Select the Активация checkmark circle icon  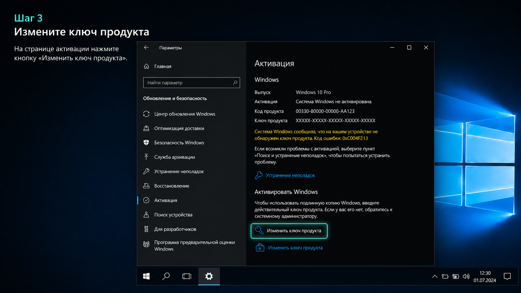click(x=146, y=200)
